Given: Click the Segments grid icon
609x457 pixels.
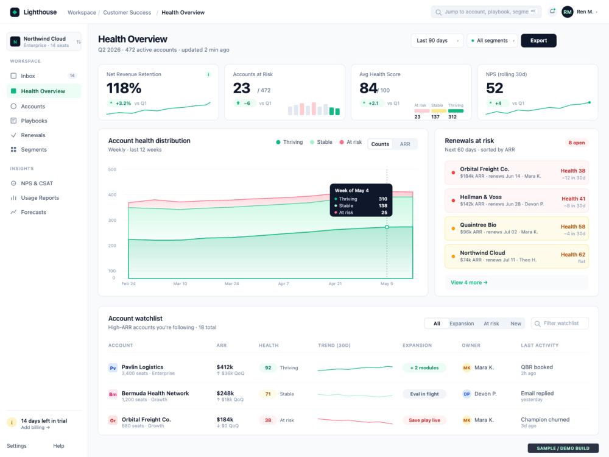Looking at the screenshot, I should [x=13, y=149].
